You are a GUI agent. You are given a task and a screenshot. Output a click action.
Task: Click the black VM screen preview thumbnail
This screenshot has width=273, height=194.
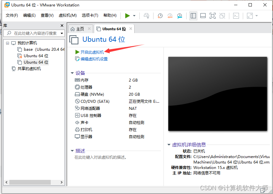(x=218, y=94)
